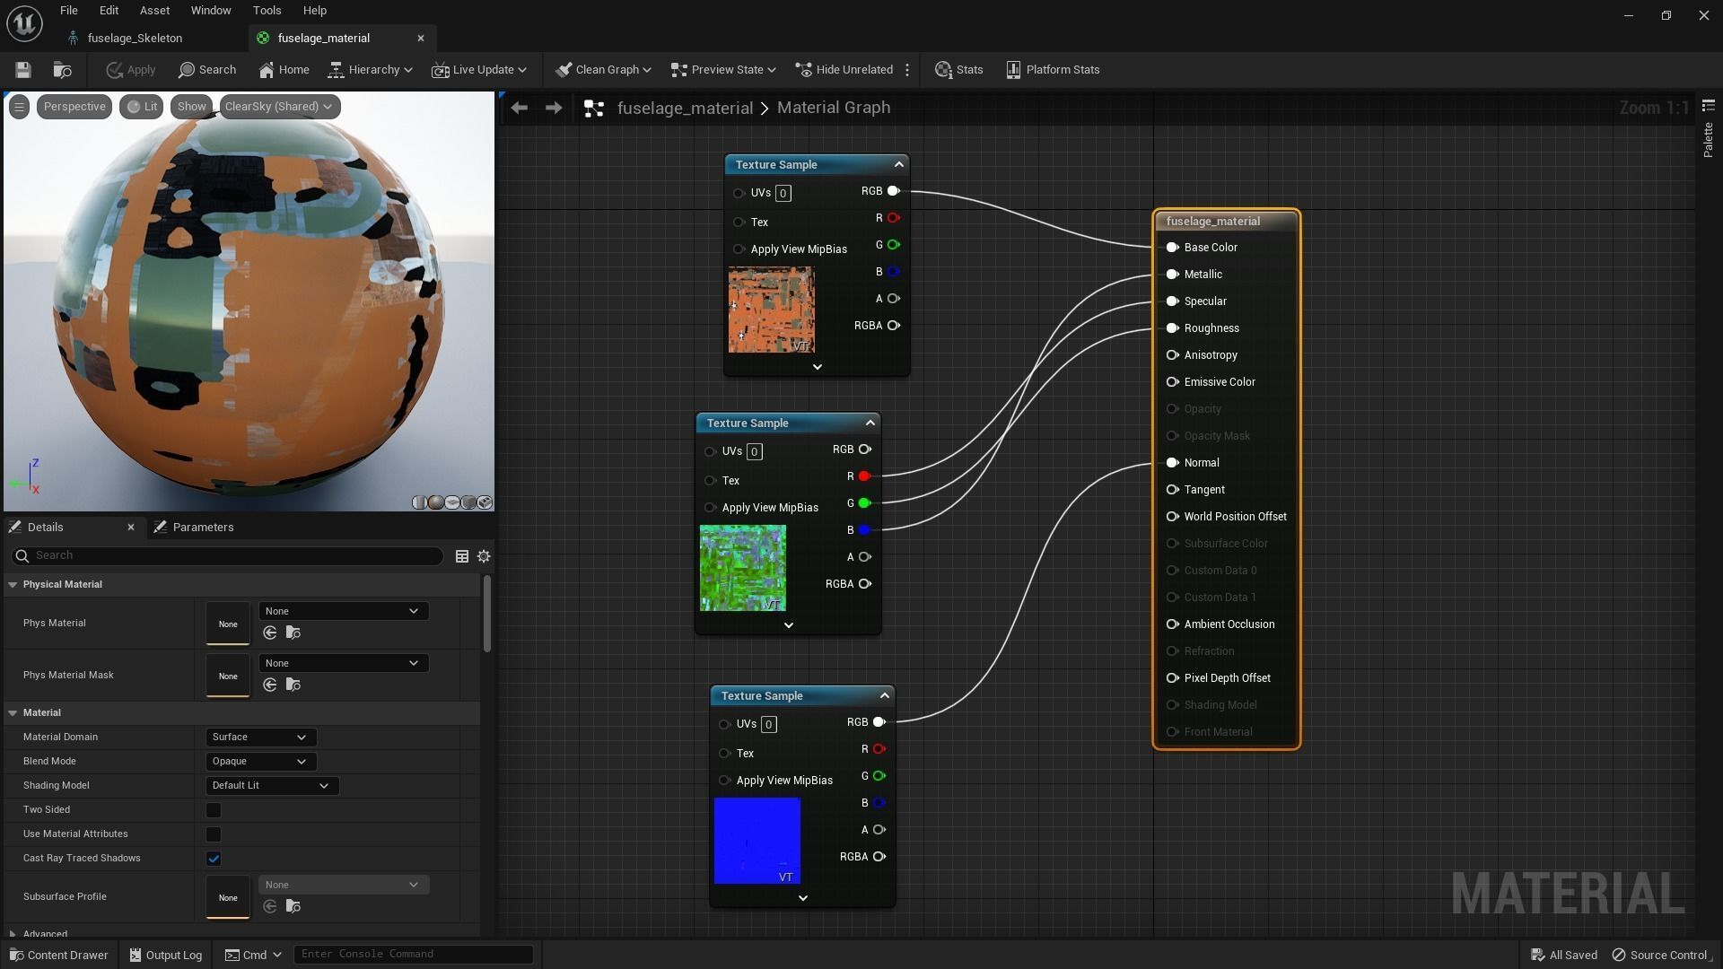The width and height of the screenshot is (1723, 969).
Task: Open the Content Drawer
Action: click(x=59, y=955)
